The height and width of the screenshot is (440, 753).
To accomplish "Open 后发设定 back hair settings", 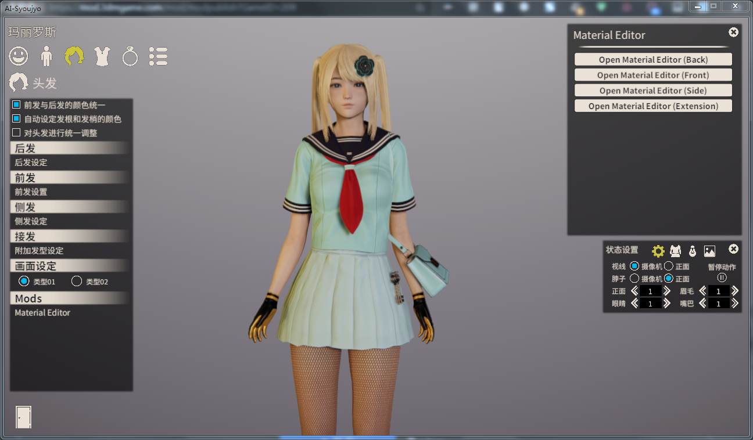I will pyautogui.click(x=31, y=163).
